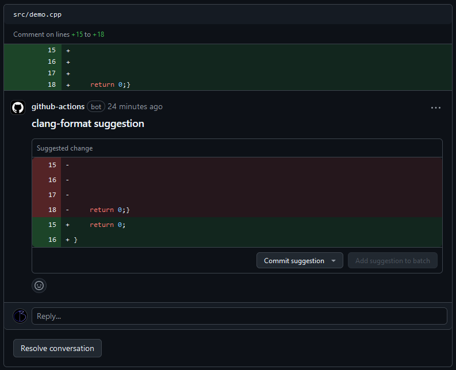Click the user avatar beside the reply box
The width and height of the screenshot is (456, 370).
20,316
